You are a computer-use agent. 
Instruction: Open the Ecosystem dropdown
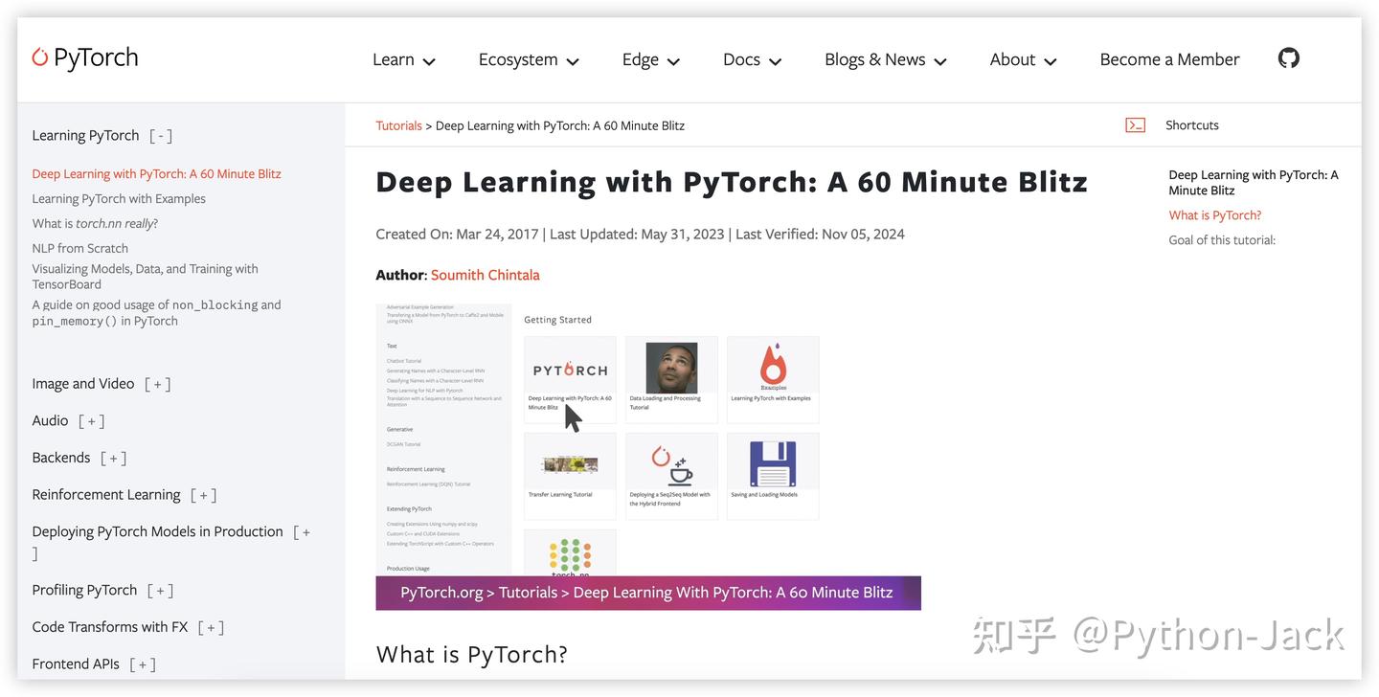point(530,58)
